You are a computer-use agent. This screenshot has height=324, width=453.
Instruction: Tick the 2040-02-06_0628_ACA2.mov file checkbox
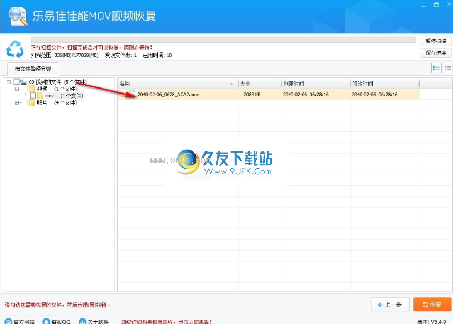124,94
